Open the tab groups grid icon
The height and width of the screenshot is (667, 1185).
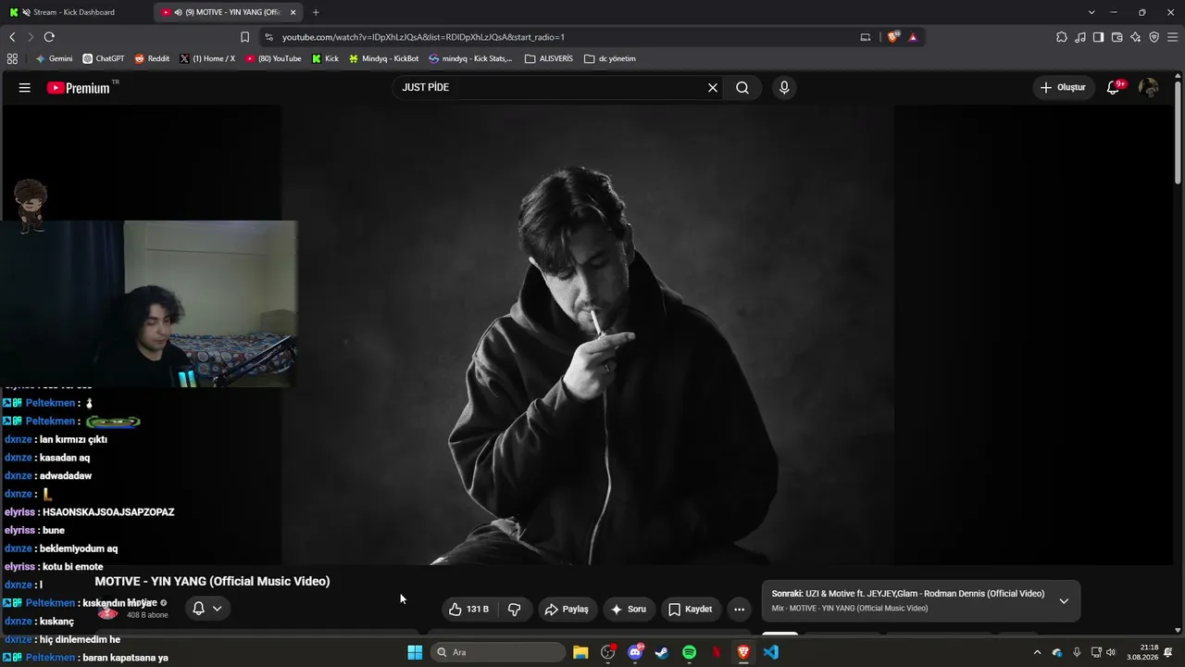(x=12, y=58)
